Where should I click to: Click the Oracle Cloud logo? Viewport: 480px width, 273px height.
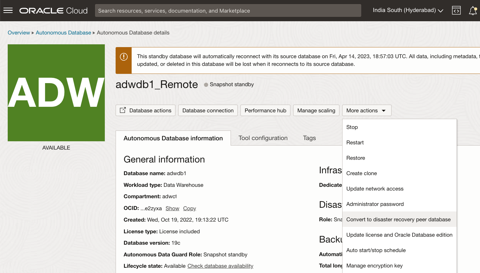tap(54, 11)
